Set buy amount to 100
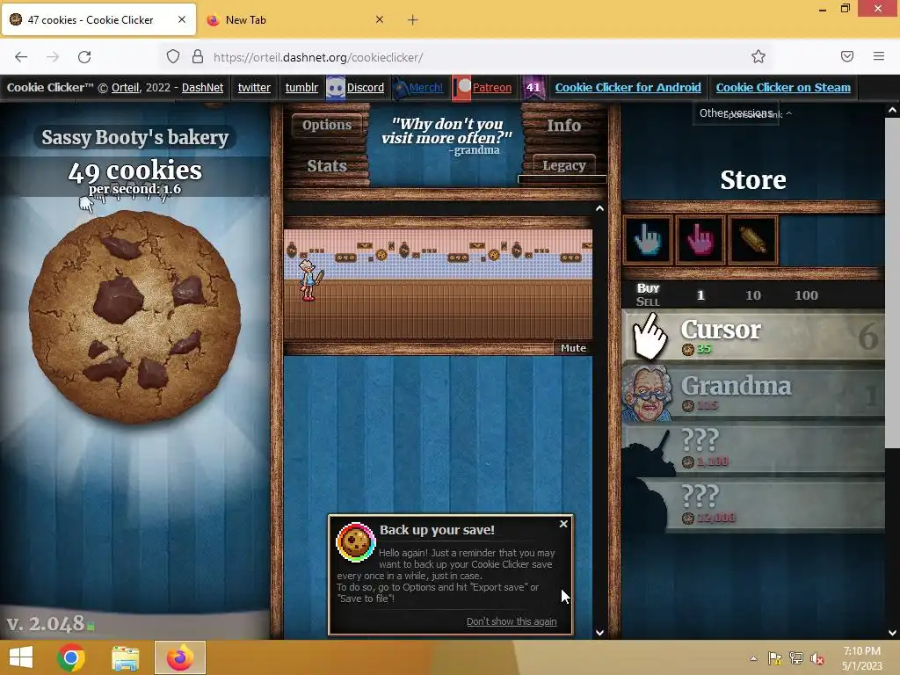The height and width of the screenshot is (675, 900). click(806, 295)
